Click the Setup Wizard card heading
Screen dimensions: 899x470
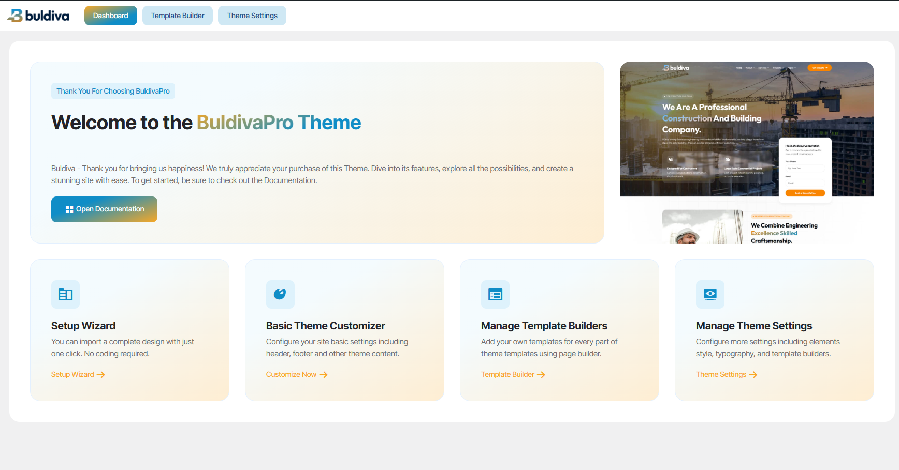(83, 326)
